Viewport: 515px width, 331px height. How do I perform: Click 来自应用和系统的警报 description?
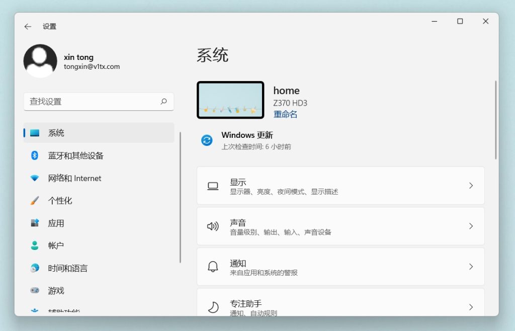coord(264,273)
